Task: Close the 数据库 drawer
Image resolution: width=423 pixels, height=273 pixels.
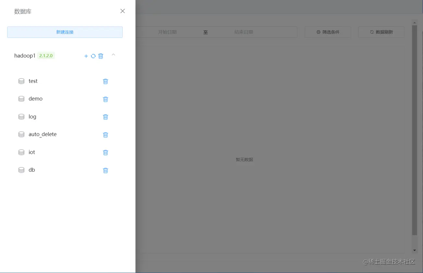Action: tap(123, 11)
